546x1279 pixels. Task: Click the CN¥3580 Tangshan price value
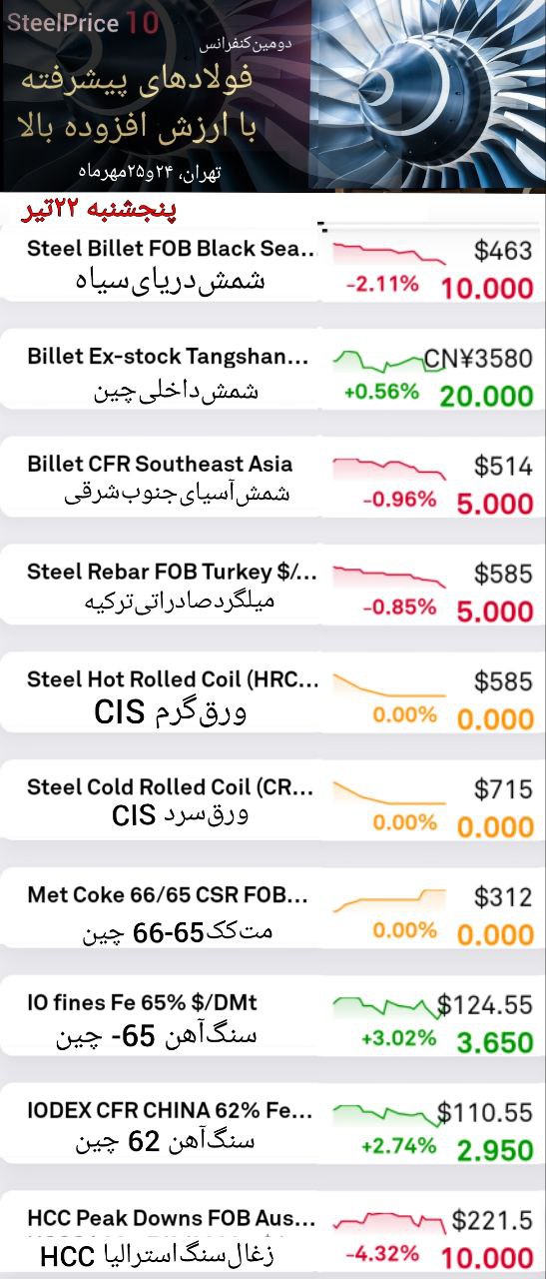[478, 358]
